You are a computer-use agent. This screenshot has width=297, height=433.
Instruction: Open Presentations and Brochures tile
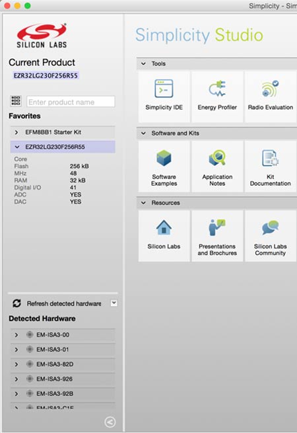pyautogui.click(x=217, y=236)
